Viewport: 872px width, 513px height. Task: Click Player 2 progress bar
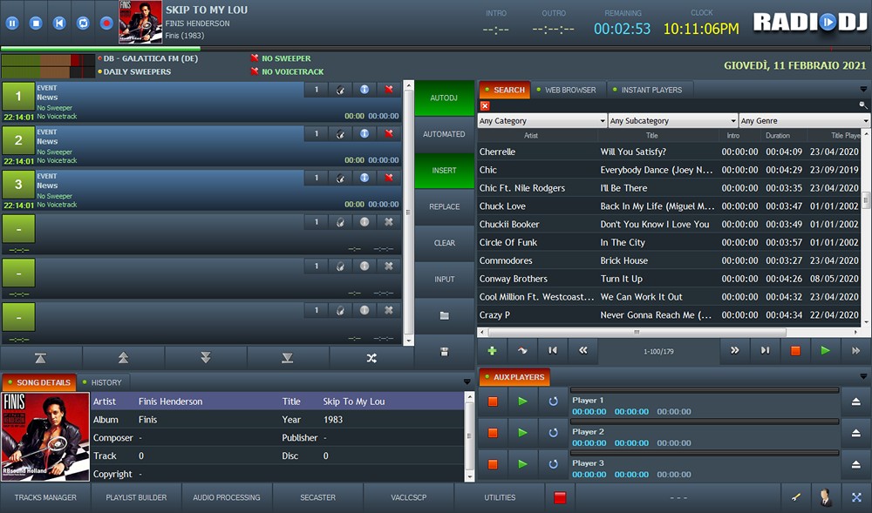[x=705, y=422]
